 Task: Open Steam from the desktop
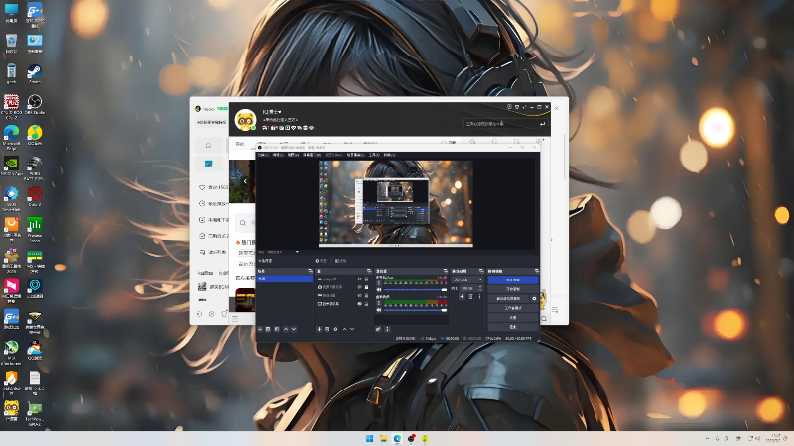pos(35,74)
